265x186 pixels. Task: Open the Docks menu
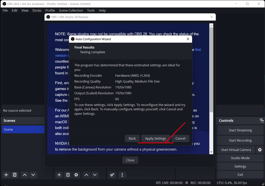click(37, 10)
